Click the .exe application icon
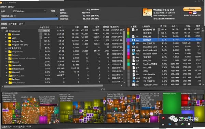This screenshot has width=205, height=129. coord(133,40)
